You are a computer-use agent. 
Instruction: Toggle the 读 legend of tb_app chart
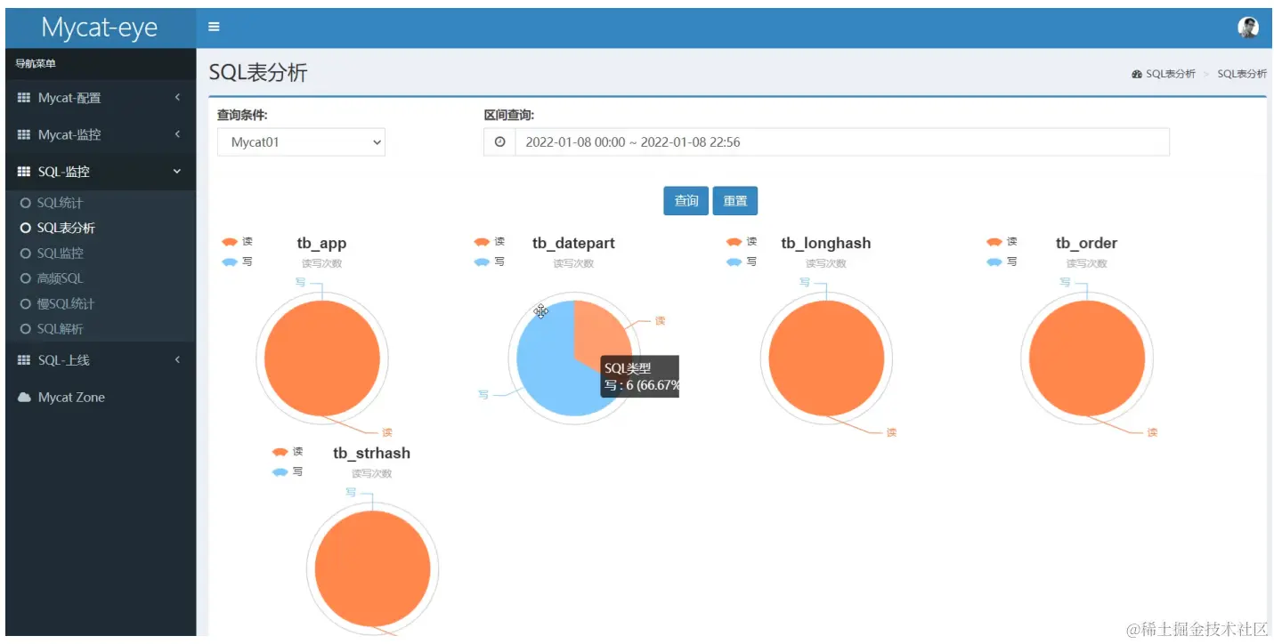point(237,242)
